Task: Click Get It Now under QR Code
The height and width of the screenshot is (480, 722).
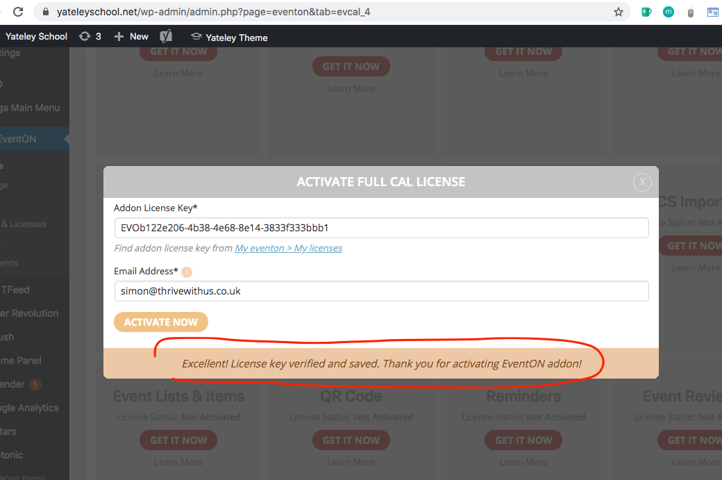Action: 351,440
